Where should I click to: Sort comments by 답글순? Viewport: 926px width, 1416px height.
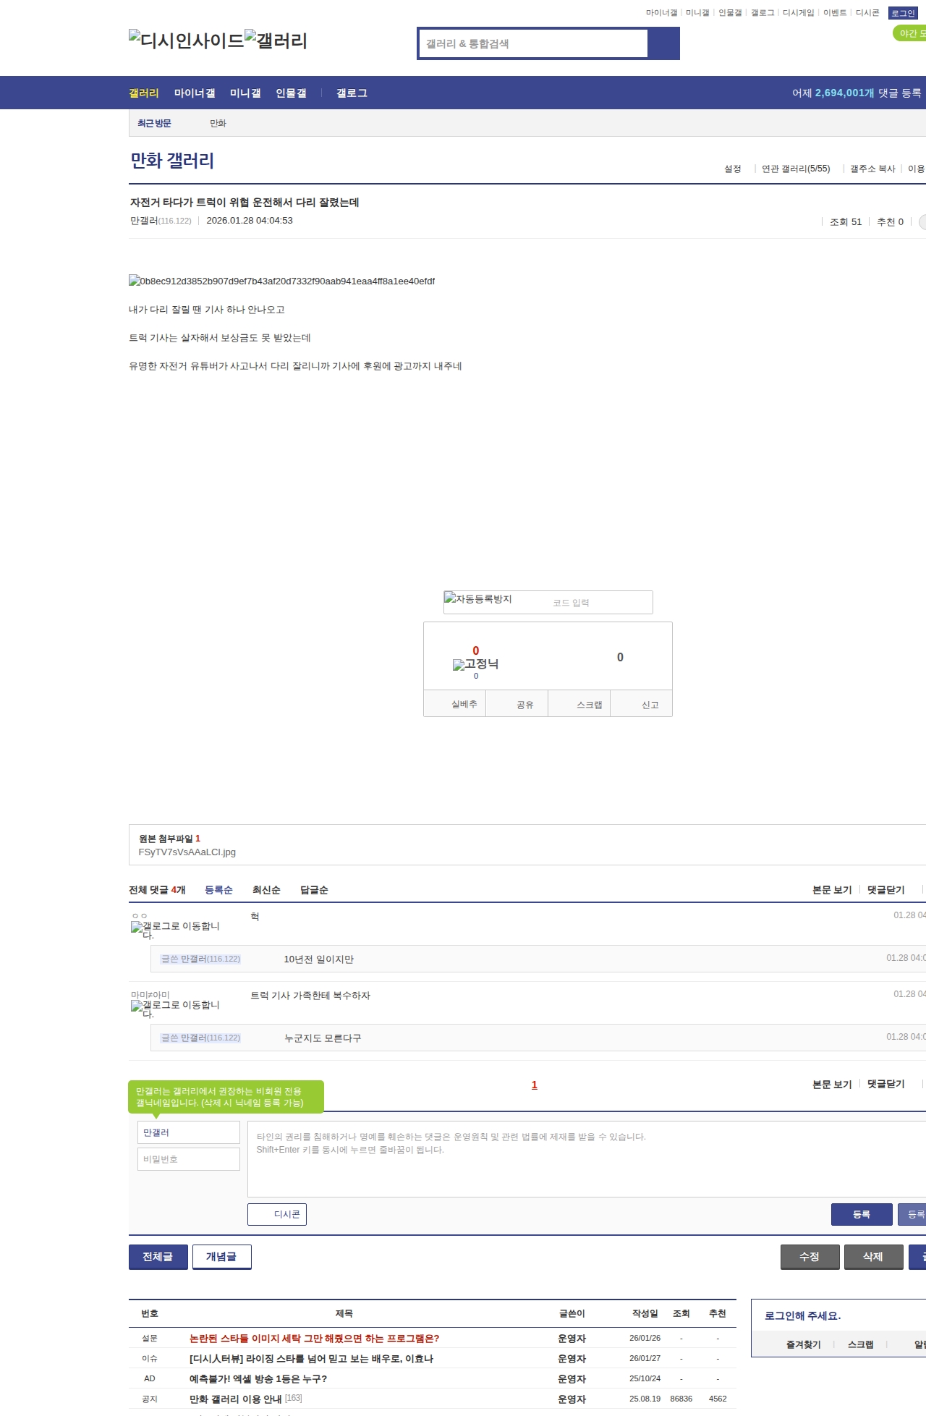314,890
